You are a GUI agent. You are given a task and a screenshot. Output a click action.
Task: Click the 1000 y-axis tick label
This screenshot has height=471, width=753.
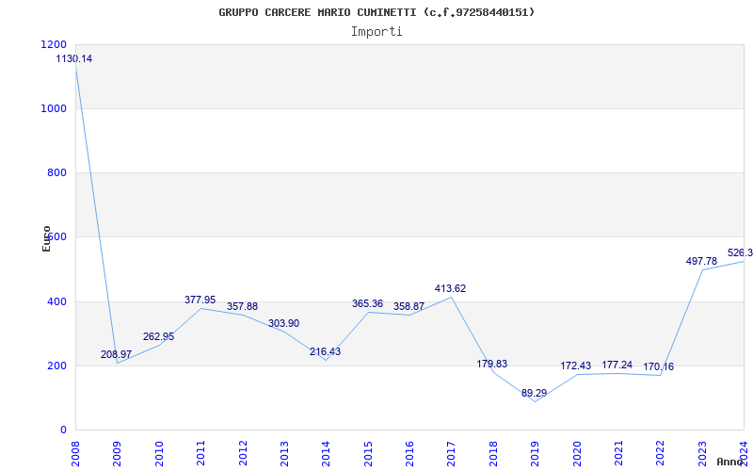pyautogui.click(x=55, y=109)
